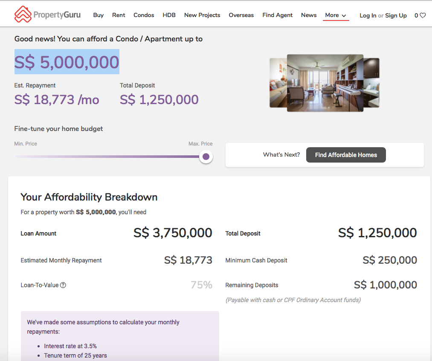Viewport: 432px width, 361px height.
Task: Click the home budget slider handle
Action: 206,157
